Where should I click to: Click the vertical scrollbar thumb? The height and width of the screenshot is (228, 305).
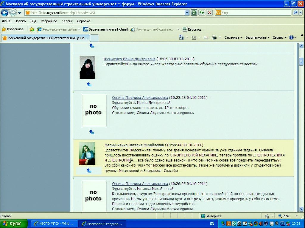coord(301,62)
